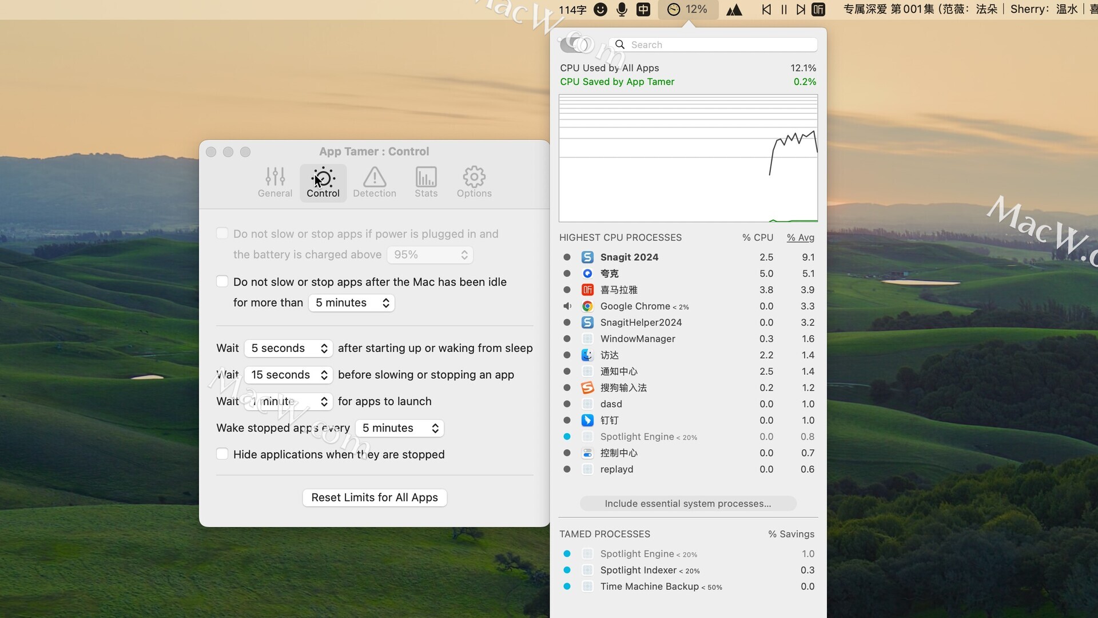Click the mountain peaks menu bar icon
This screenshot has width=1098, height=618.
click(734, 9)
